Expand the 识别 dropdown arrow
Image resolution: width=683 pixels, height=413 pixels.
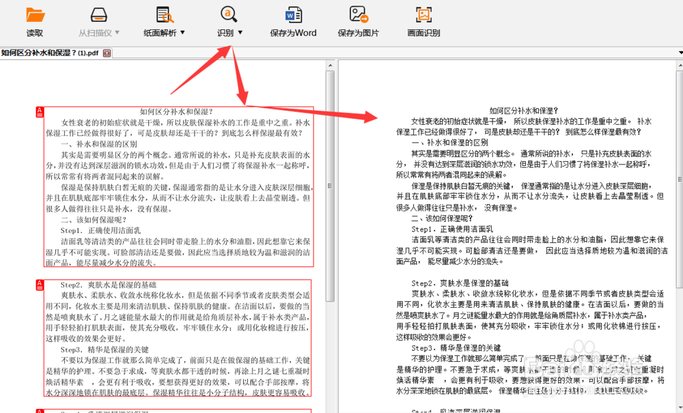[240, 33]
